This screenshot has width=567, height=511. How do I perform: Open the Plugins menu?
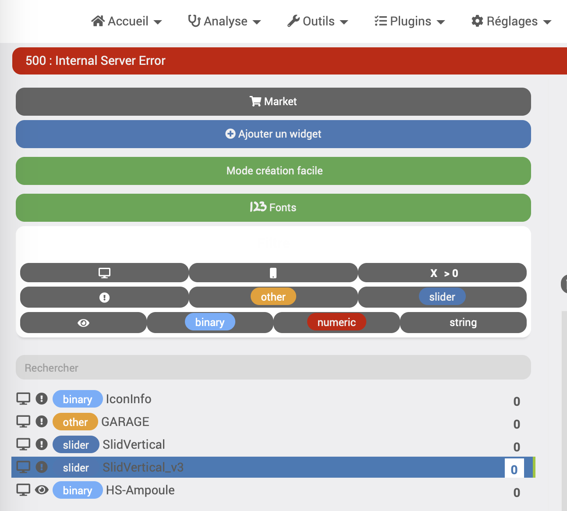pyautogui.click(x=410, y=21)
